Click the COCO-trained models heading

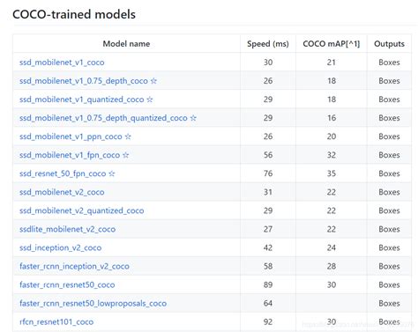74,14
